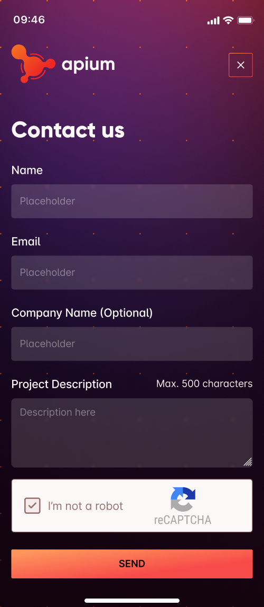Click the Wi-Fi status icon

[229, 20]
